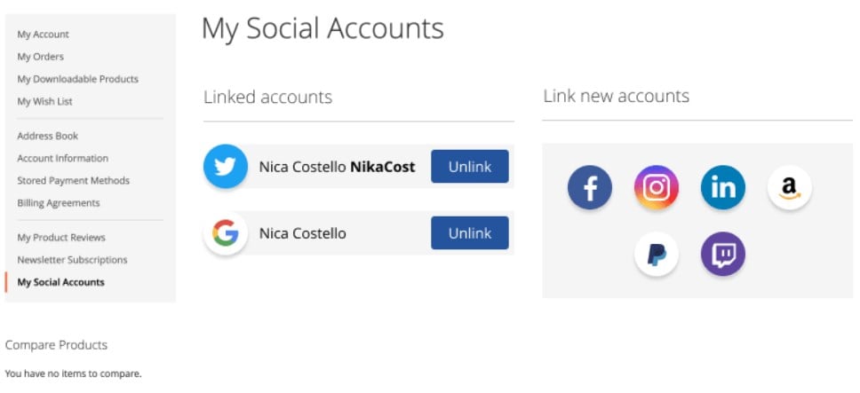This screenshot has width=860, height=393.
Task: View Billing Agreements
Action: 58,204
